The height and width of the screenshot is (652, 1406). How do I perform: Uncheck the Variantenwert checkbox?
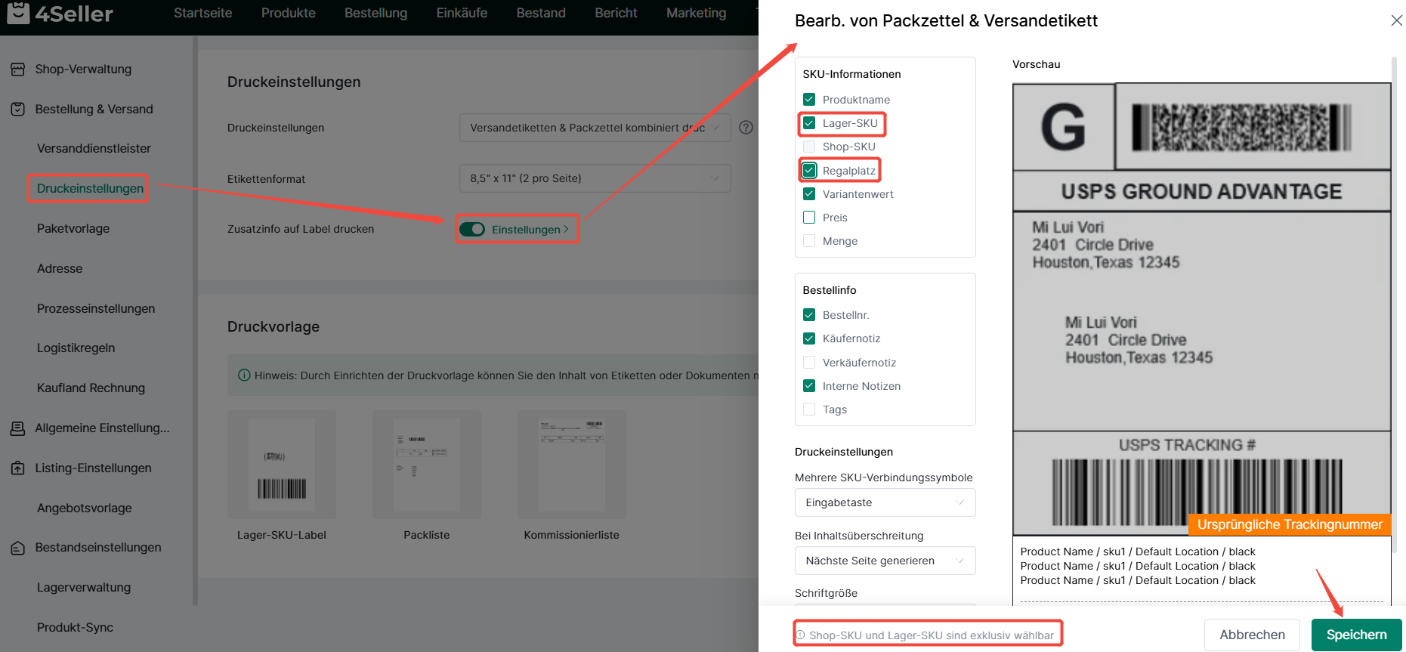coord(809,194)
